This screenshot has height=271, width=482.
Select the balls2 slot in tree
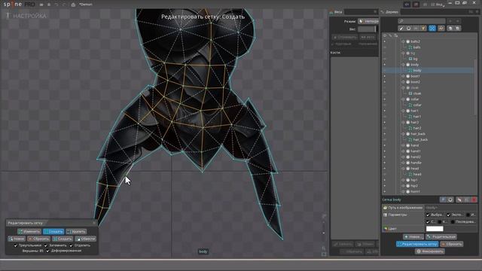(415, 41)
